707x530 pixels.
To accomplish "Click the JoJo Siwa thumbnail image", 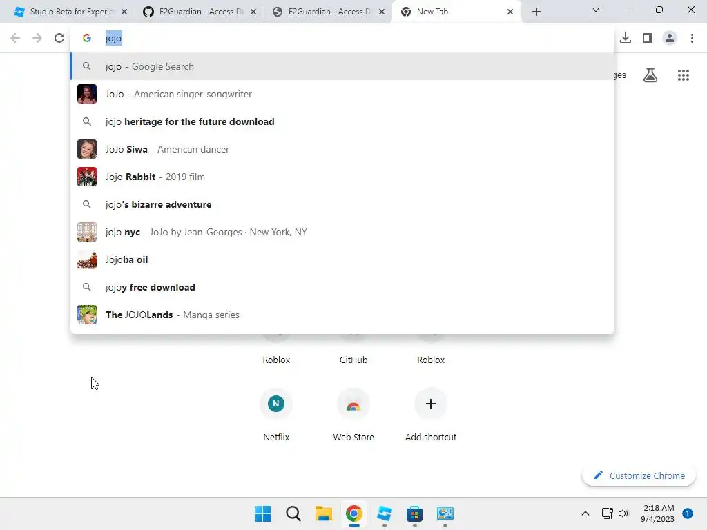I will [x=87, y=149].
